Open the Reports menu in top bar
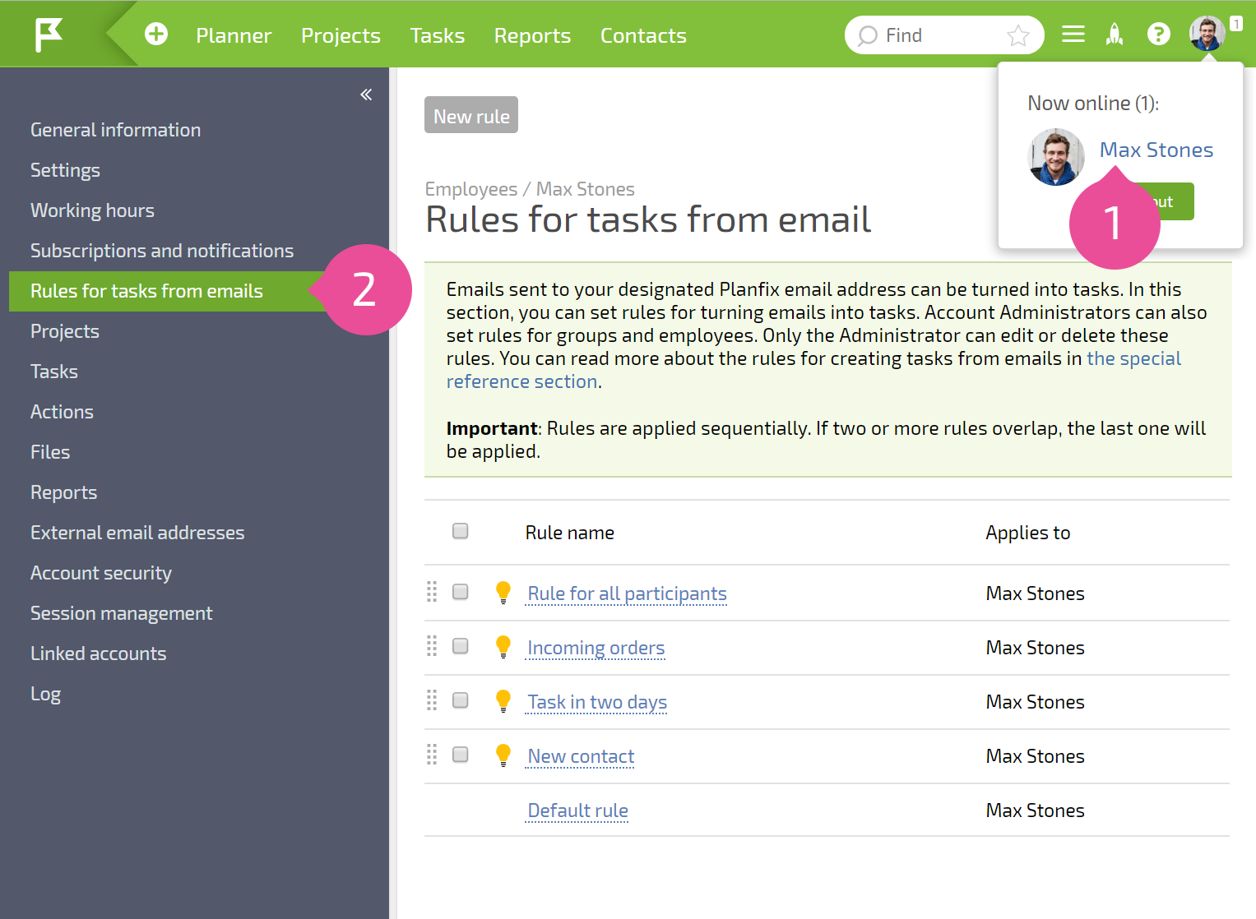This screenshot has height=919, width=1256. [x=532, y=35]
